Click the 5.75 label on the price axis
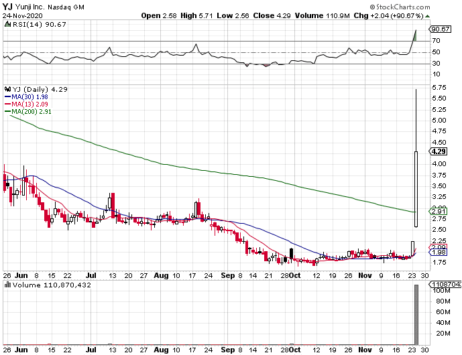Screen dimensions: 462x355 [439, 88]
